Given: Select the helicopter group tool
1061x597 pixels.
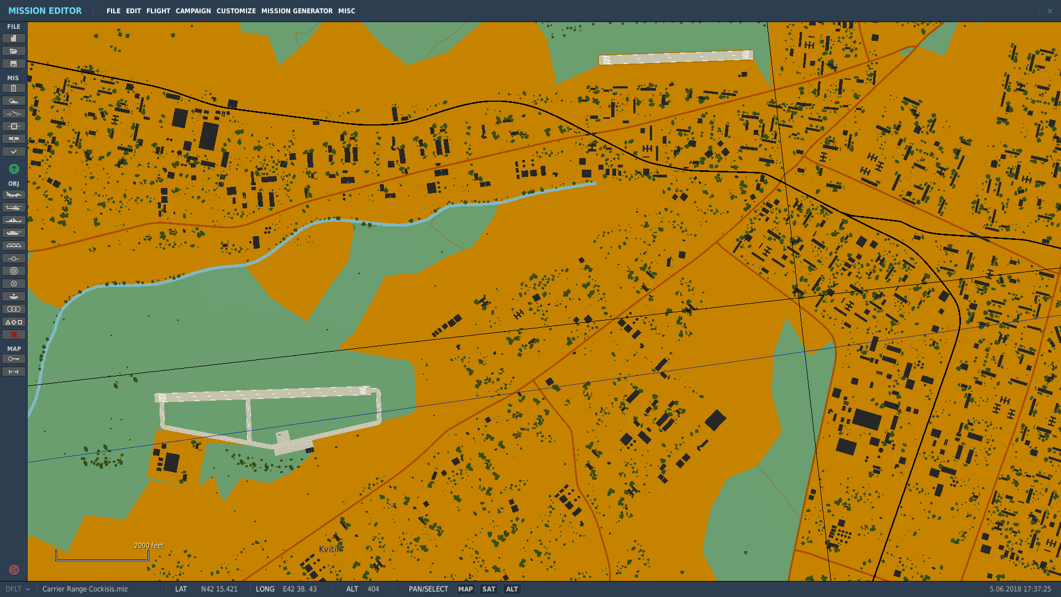Looking at the screenshot, I should [14, 207].
